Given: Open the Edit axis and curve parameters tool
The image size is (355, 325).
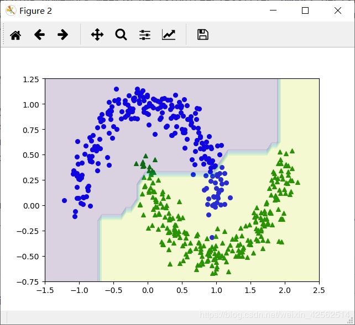Looking at the screenshot, I should [169, 35].
